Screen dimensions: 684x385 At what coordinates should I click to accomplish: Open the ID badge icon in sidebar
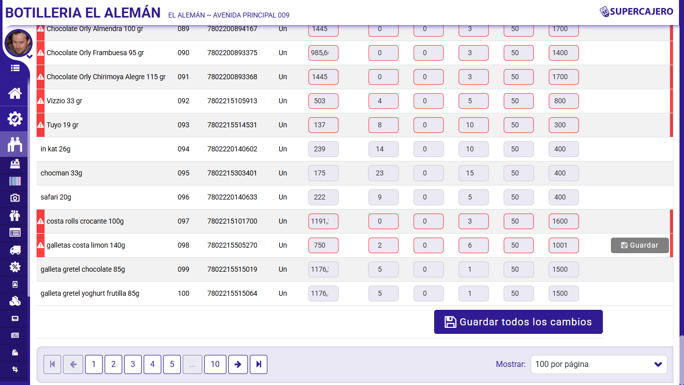15,284
